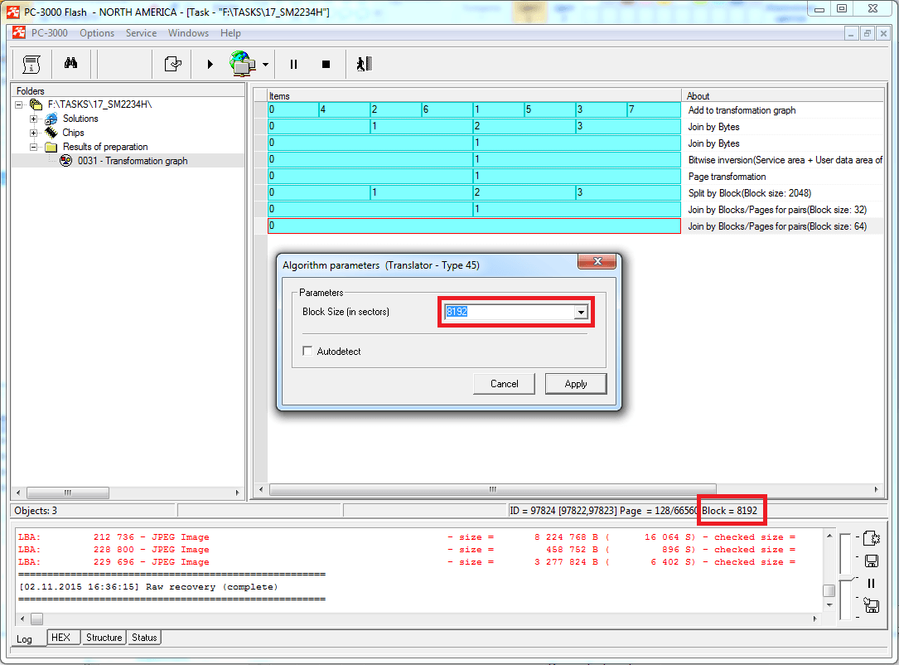Click the log level vertical slider handle
This screenshot has height=665, width=899.
click(846, 578)
